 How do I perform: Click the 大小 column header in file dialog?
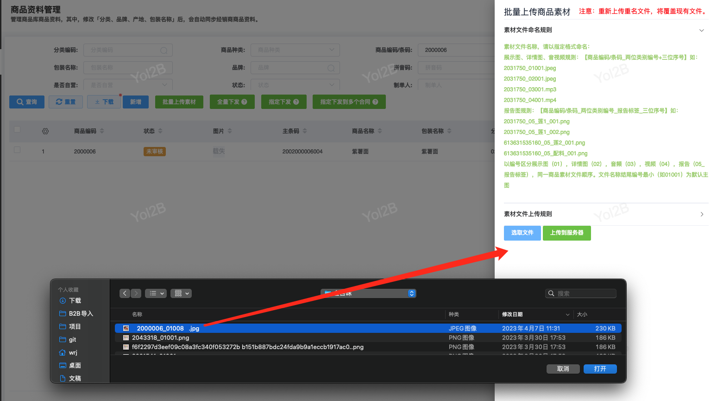582,315
